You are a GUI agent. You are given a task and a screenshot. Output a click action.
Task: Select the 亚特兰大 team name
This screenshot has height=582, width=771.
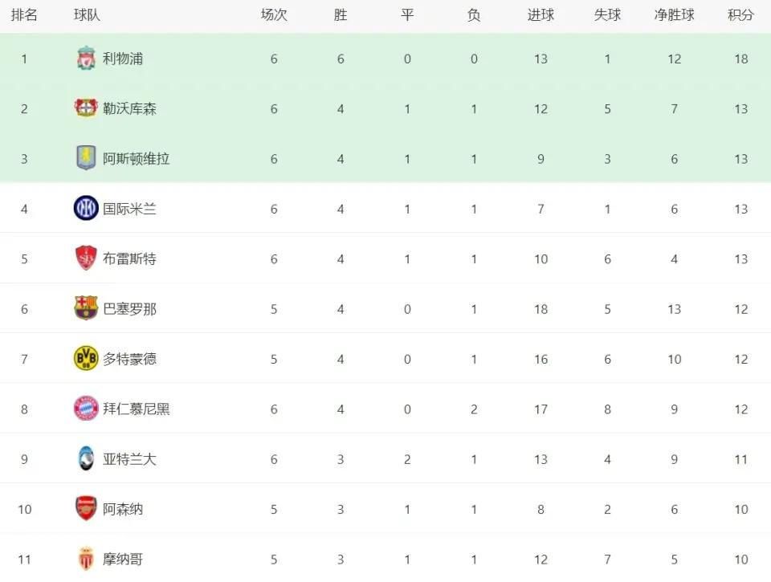[130, 459]
